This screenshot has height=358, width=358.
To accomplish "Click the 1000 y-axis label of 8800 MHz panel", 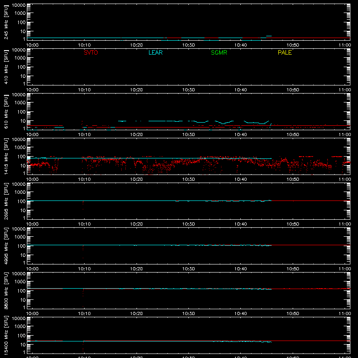I will coord(20,282).
